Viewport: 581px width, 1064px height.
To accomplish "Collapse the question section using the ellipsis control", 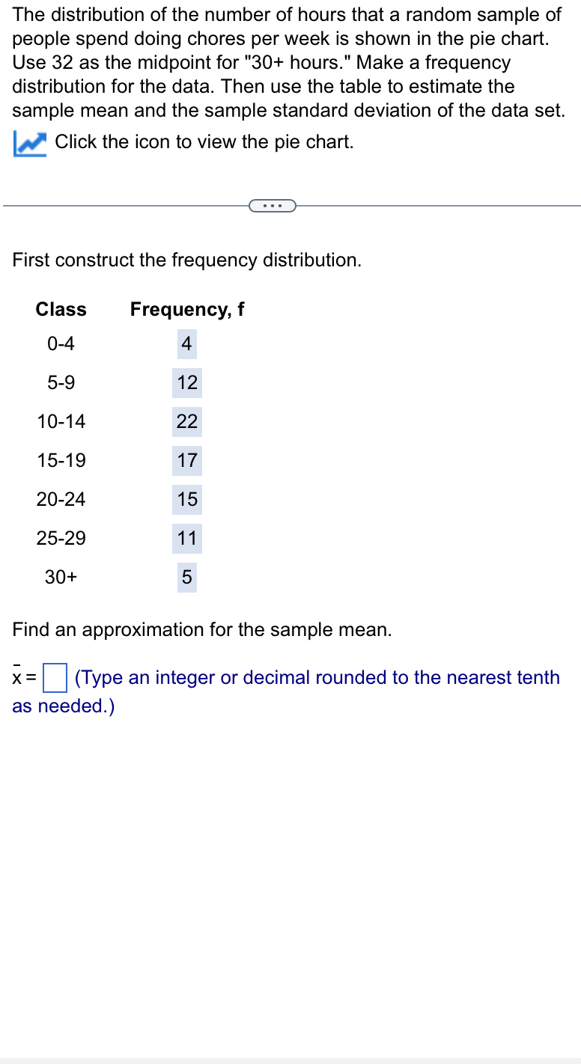I will [272, 204].
